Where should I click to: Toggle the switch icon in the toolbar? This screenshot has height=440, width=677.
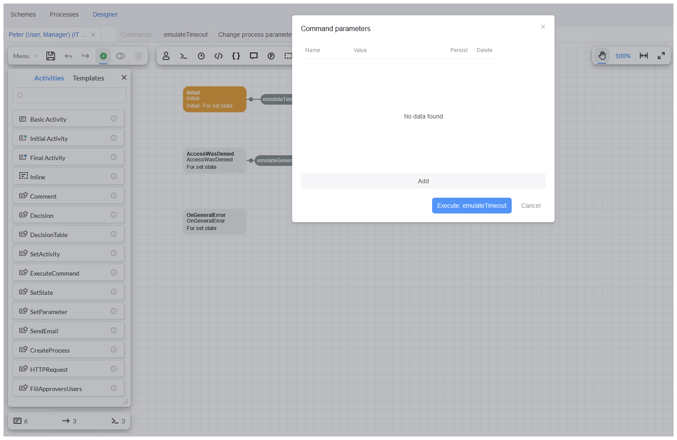pyautogui.click(x=121, y=56)
